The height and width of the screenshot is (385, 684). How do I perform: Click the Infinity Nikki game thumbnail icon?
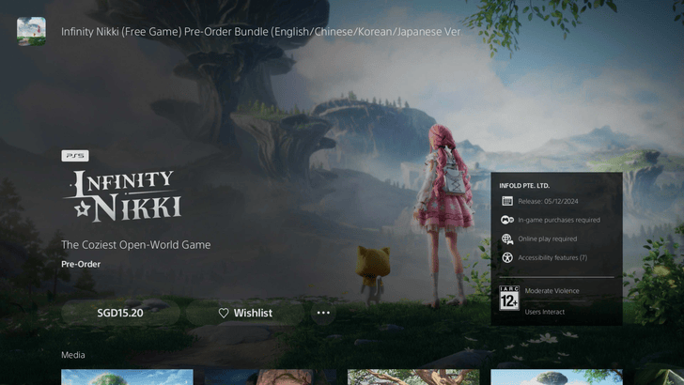31,31
